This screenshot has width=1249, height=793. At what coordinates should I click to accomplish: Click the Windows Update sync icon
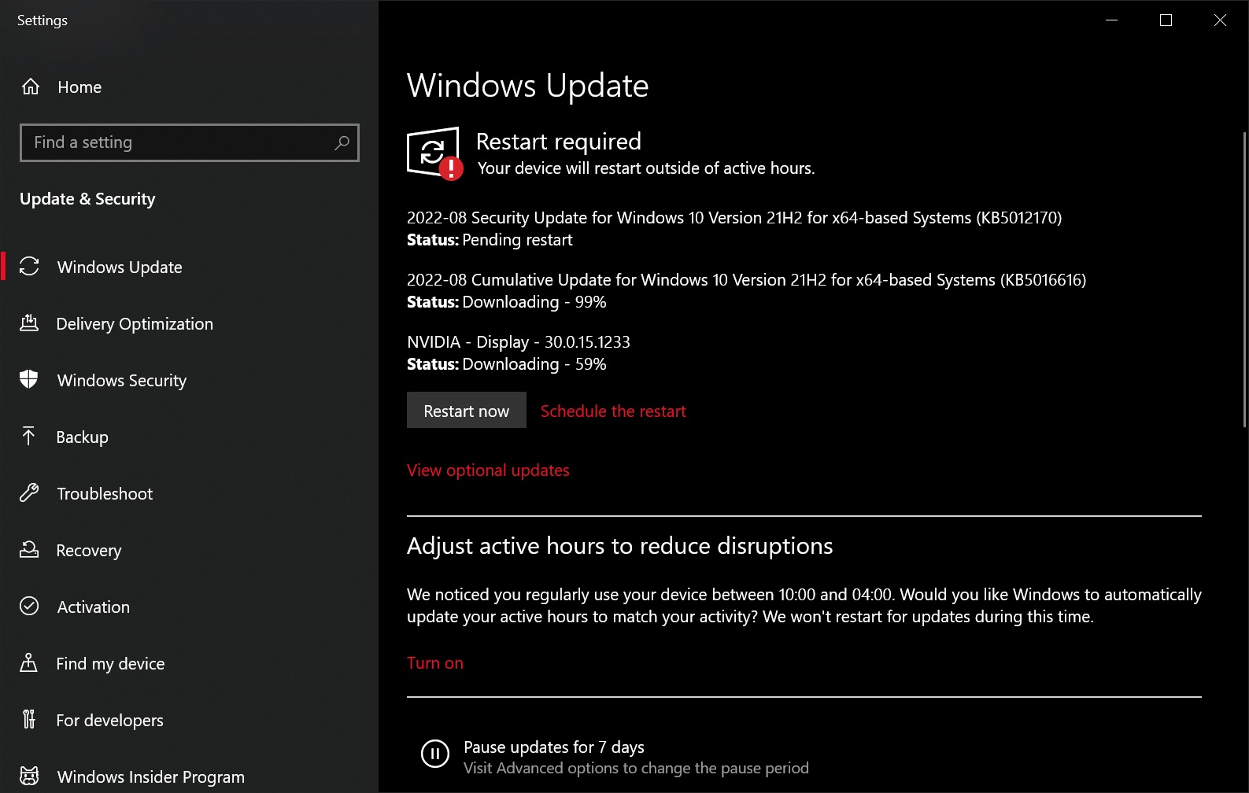click(x=29, y=267)
